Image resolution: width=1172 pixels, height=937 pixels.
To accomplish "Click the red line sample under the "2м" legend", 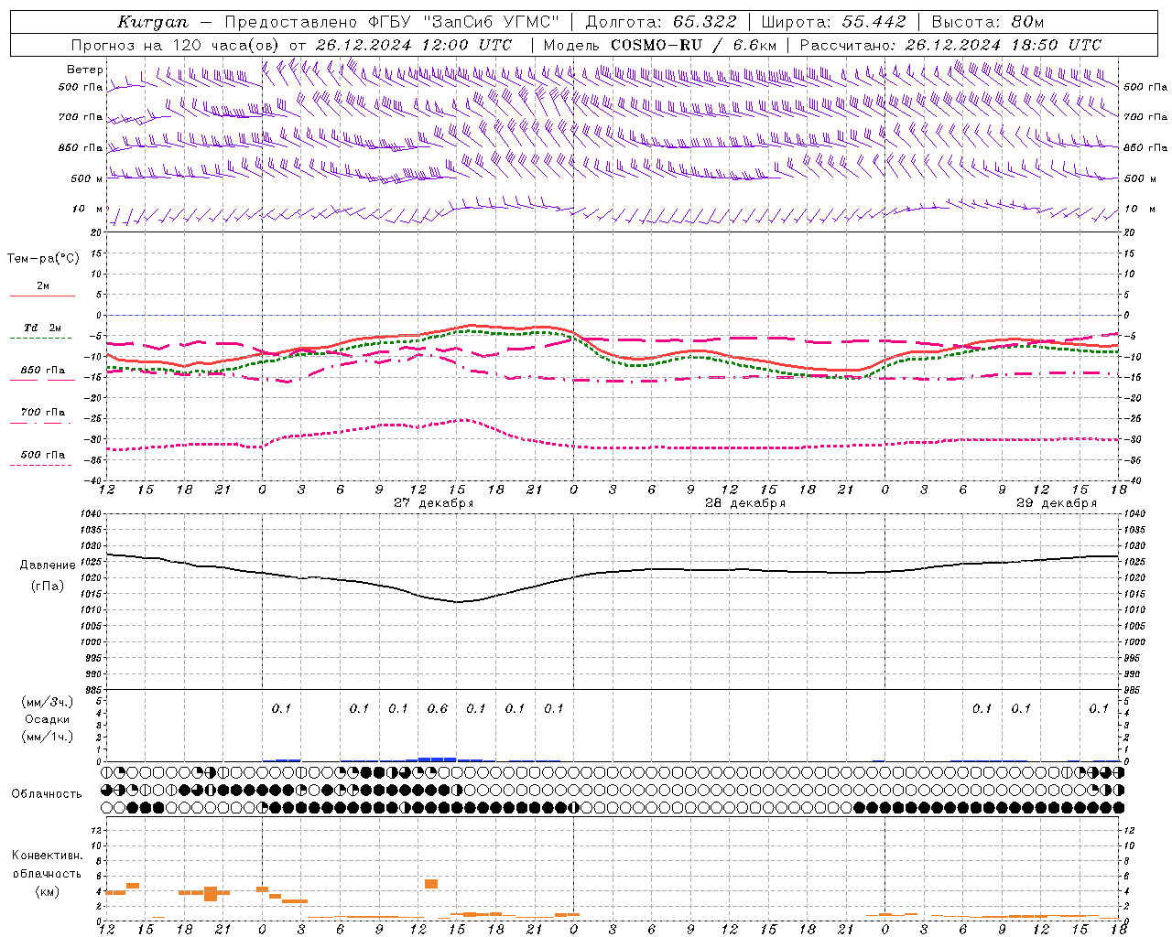I will (42, 296).
